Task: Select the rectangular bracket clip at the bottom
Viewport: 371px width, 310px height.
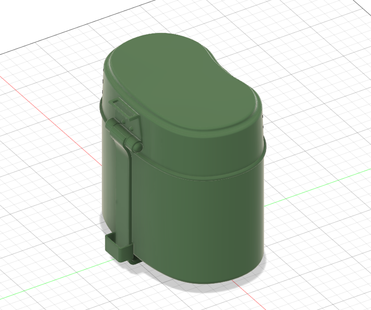Action: coord(120,248)
